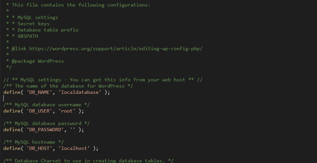Click the define keyword on DB_HOST line
317x163 pixels.
(12, 149)
